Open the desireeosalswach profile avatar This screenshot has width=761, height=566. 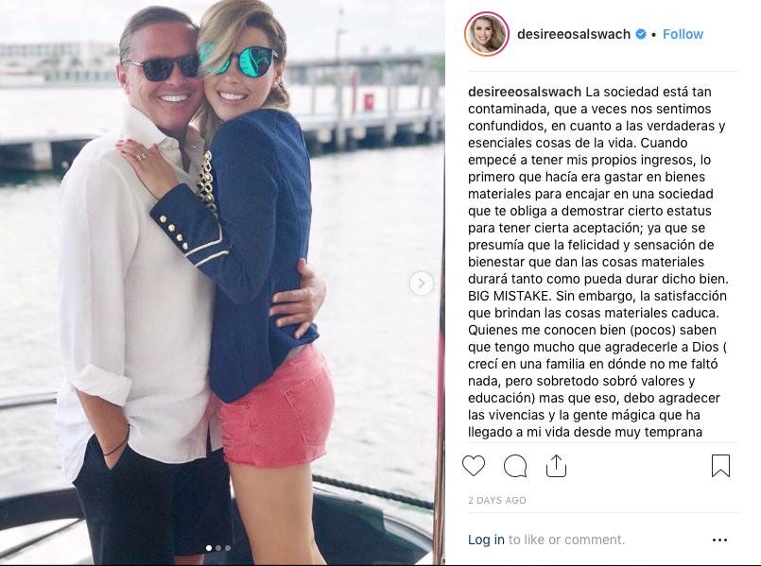click(x=487, y=34)
